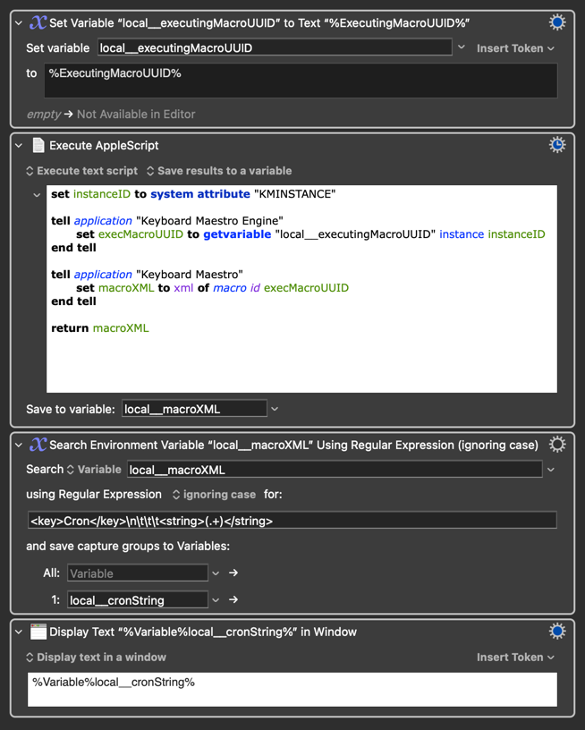This screenshot has height=730, width=585.
Task: Click the arrow next to local__cronString capture field
Action: point(233,600)
